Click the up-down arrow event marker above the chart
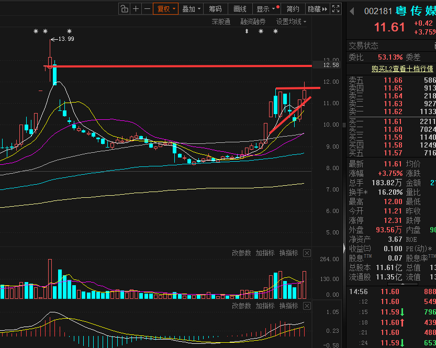The width and height of the screenshot is (436, 348). (x=247, y=31)
